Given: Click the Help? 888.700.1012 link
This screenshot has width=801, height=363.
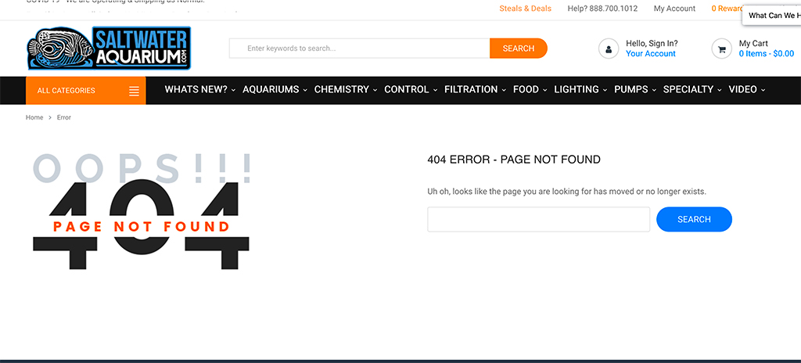Looking at the screenshot, I should pos(602,9).
